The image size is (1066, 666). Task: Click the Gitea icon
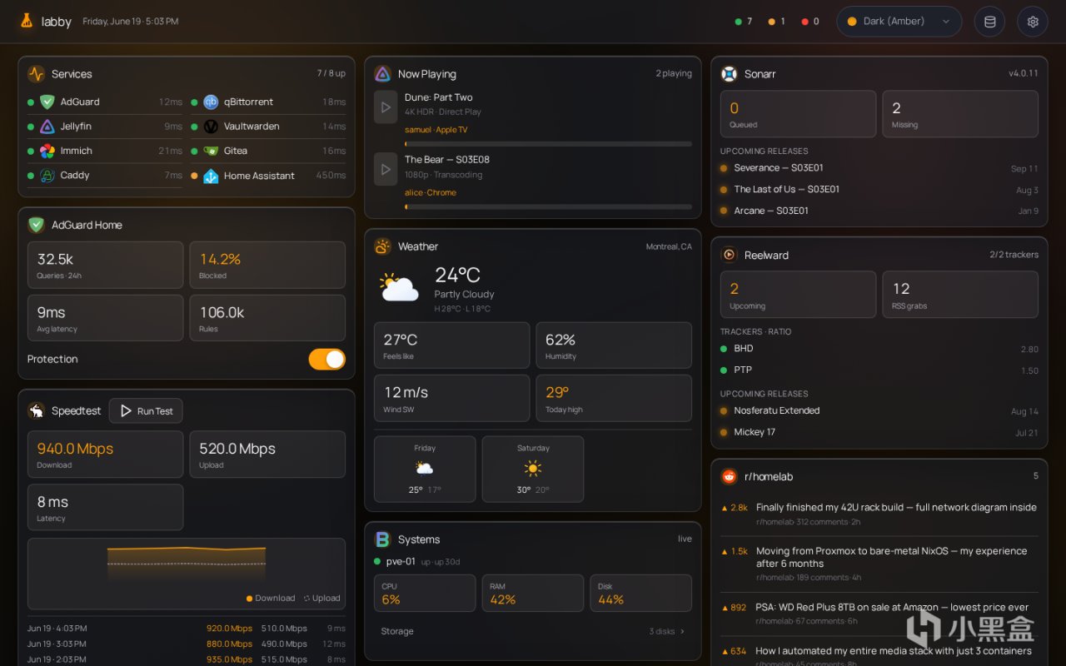[x=211, y=151]
